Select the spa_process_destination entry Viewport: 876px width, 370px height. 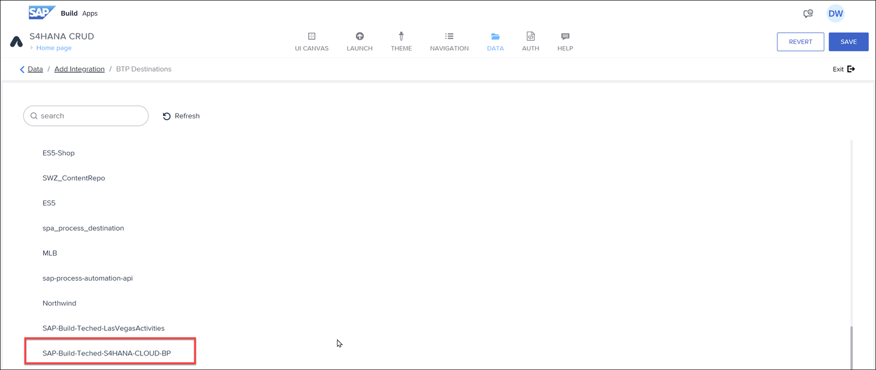point(83,228)
